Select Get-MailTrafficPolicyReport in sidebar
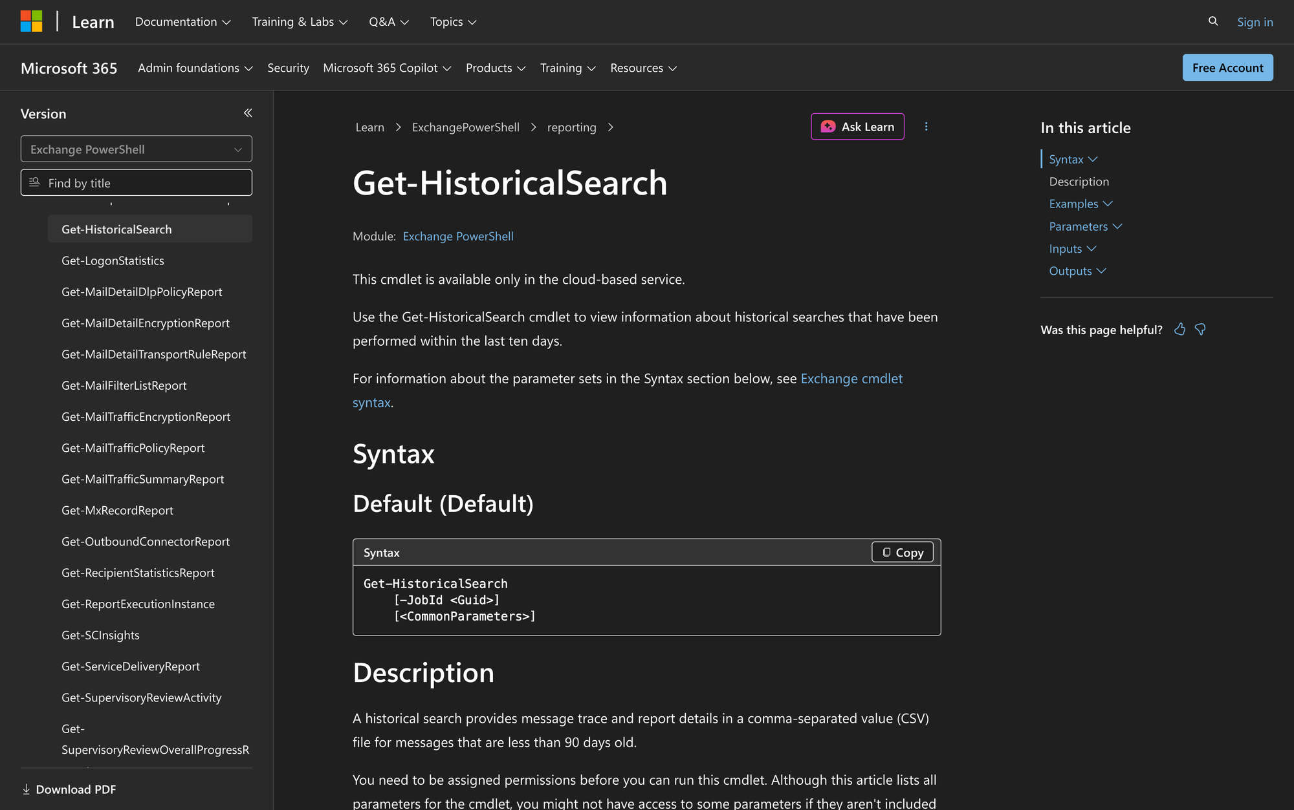 (x=133, y=448)
